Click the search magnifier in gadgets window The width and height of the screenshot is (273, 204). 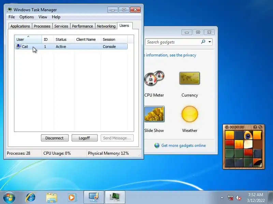click(x=203, y=41)
